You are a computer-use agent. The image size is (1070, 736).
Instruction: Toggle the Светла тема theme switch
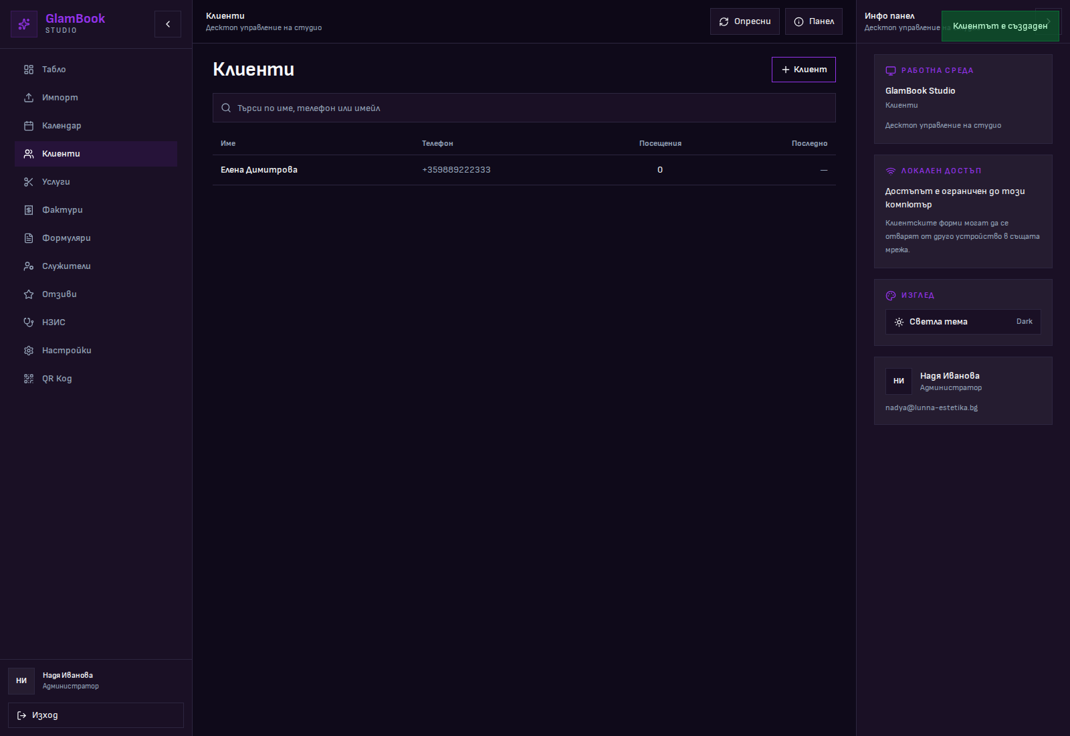click(962, 322)
